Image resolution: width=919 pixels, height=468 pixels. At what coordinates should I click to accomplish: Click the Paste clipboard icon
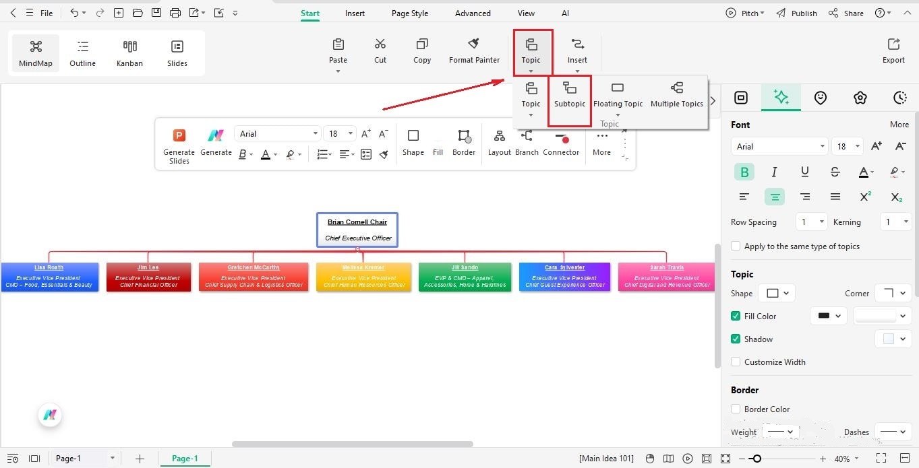(x=338, y=44)
